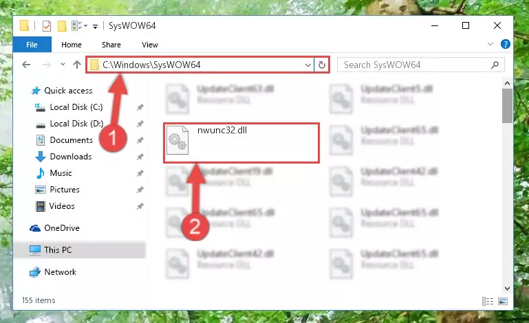
Task: Open the Help question mark icon
Action: coord(506,44)
